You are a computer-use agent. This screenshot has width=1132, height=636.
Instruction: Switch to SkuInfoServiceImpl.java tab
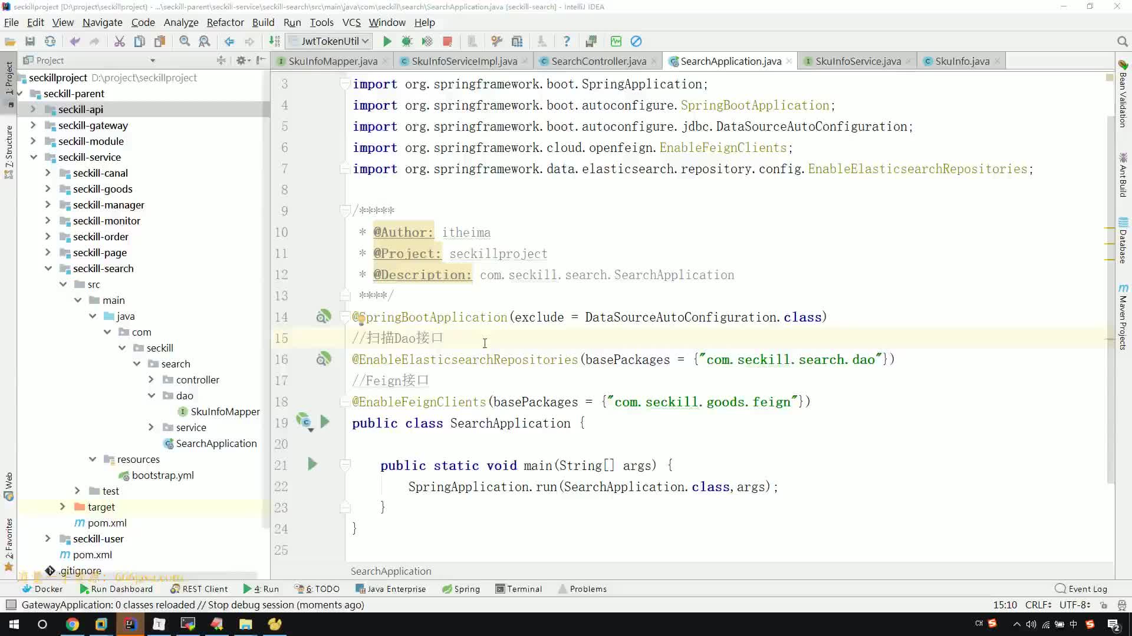pos(464,61)
